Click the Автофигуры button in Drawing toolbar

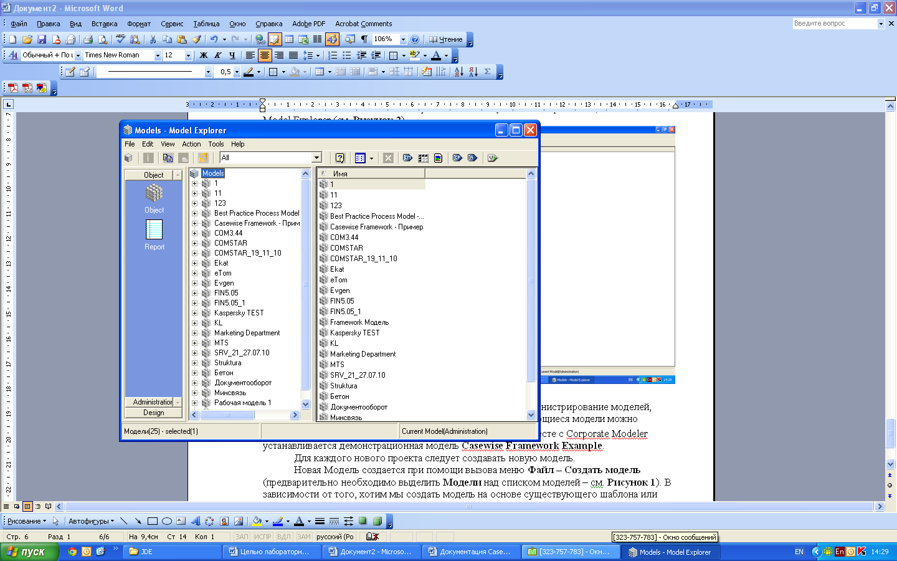(91, 521)
